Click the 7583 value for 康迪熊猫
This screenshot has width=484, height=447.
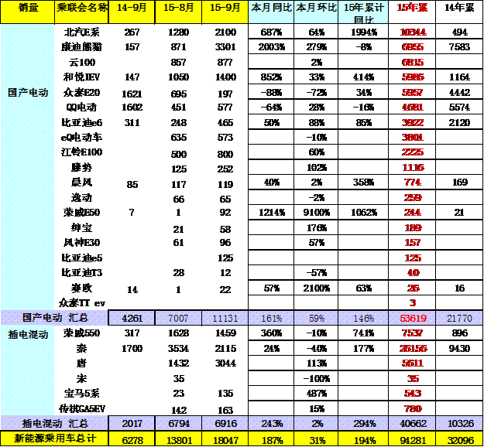point(459,47)
